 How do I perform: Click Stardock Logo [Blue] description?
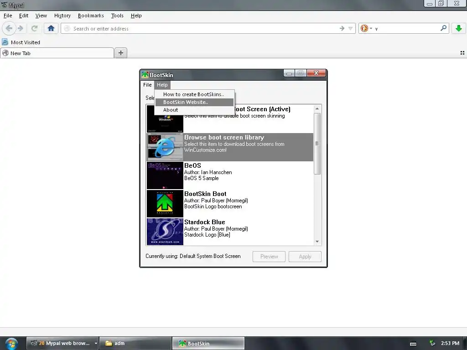(207, 235)
